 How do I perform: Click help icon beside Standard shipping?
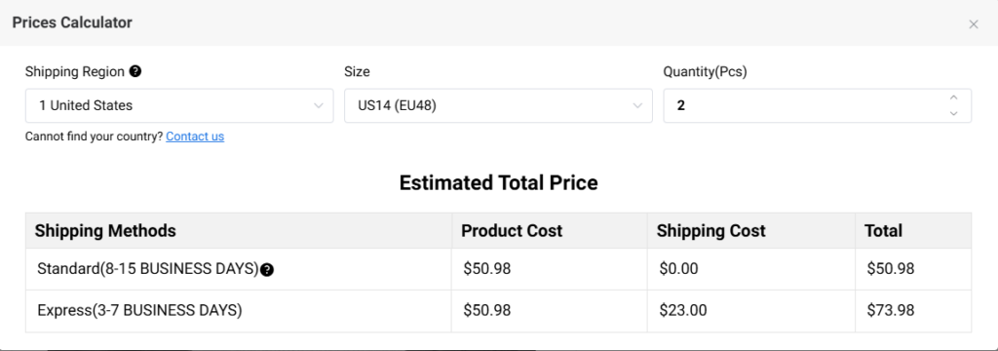267,270
